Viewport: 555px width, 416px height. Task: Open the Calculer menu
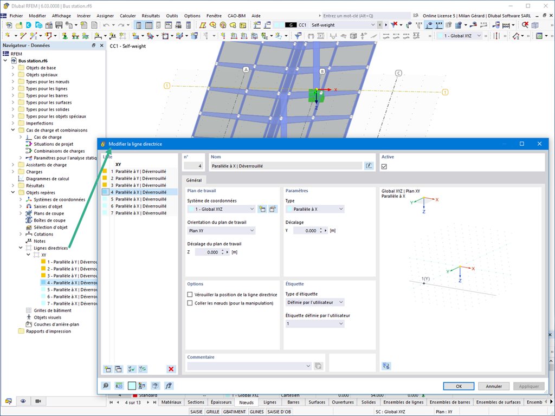point(128,16)
